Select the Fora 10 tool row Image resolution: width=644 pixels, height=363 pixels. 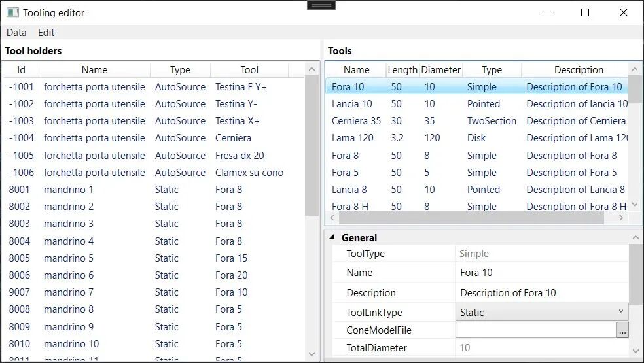click(x=477, y=87)
